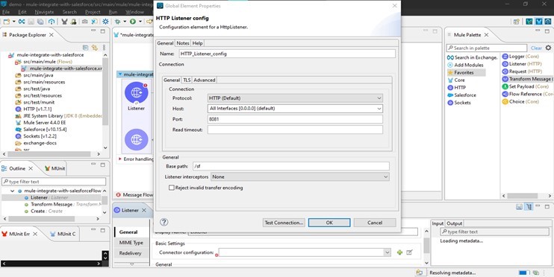This screenshot has width=554, height=277.
Task: Switch to the Advanced connection tab
Action: point(205,80)
